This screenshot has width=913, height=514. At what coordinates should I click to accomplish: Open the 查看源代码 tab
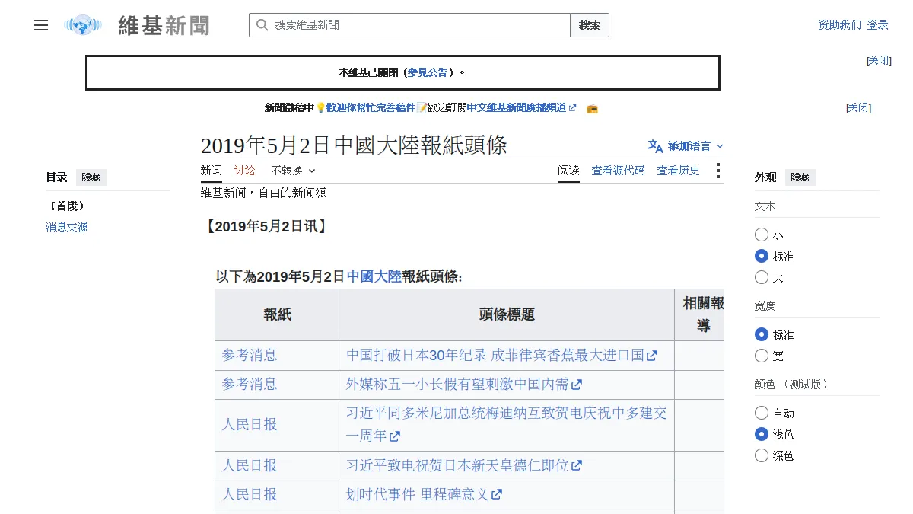(x=618, y=171)
